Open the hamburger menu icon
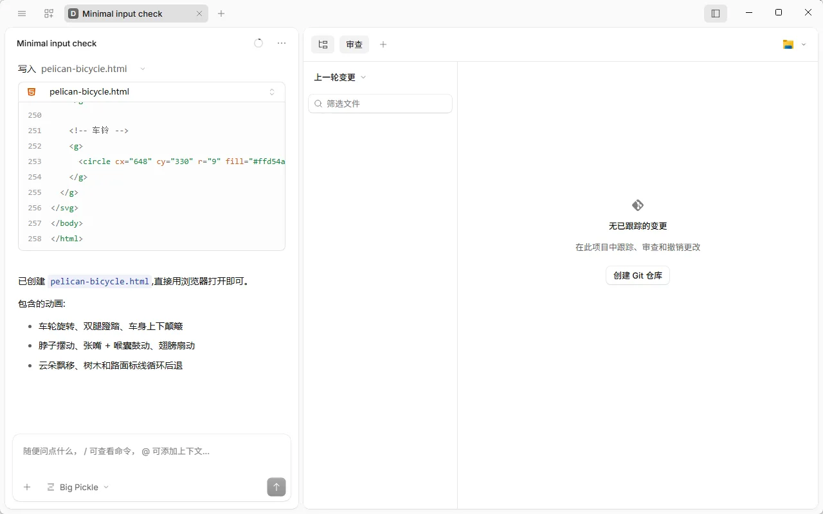 [x=22, y=14]
